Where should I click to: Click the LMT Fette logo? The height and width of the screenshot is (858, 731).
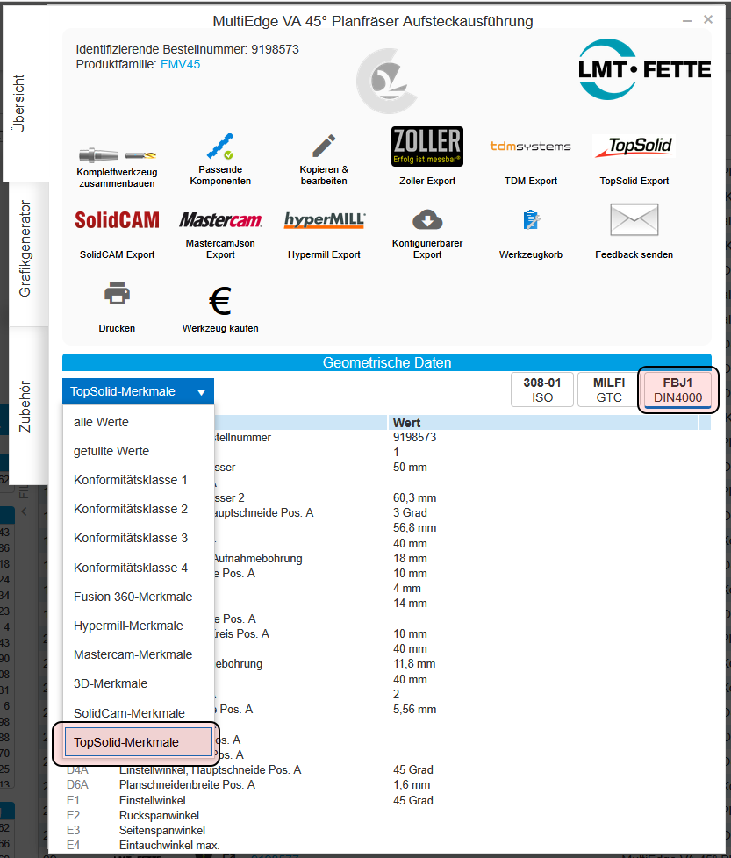point(644,69)
